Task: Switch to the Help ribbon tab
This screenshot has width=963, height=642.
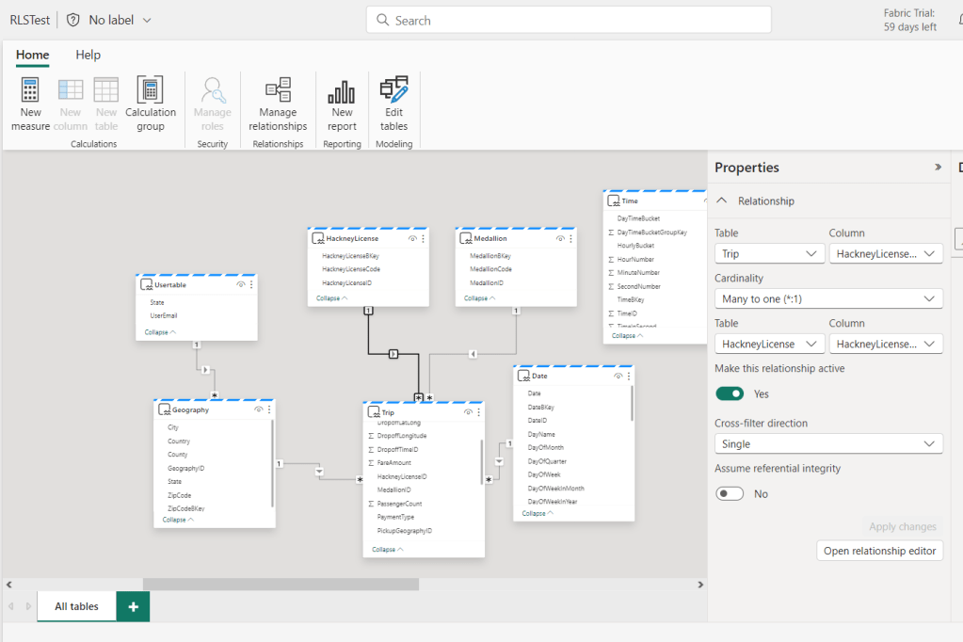Action: coord(88,55)
